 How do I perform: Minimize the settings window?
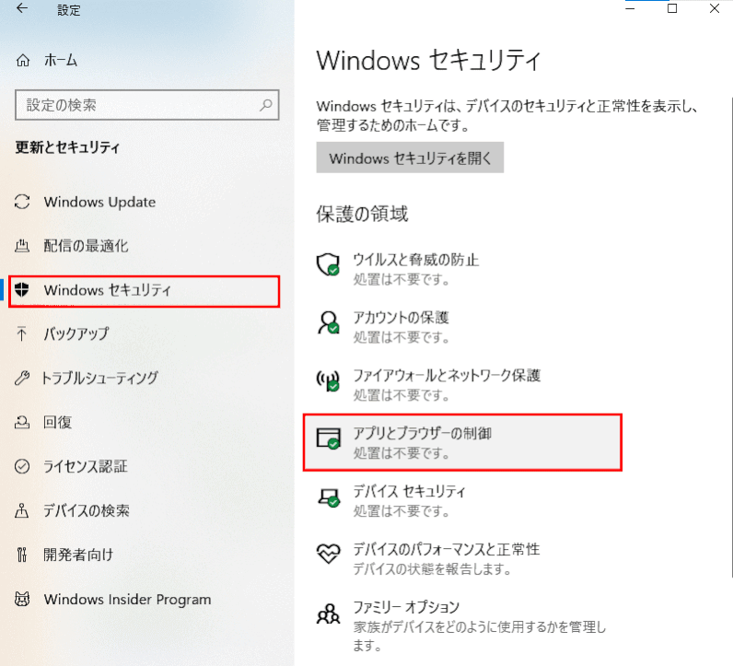pyautogui.click(x=630, y=8)
